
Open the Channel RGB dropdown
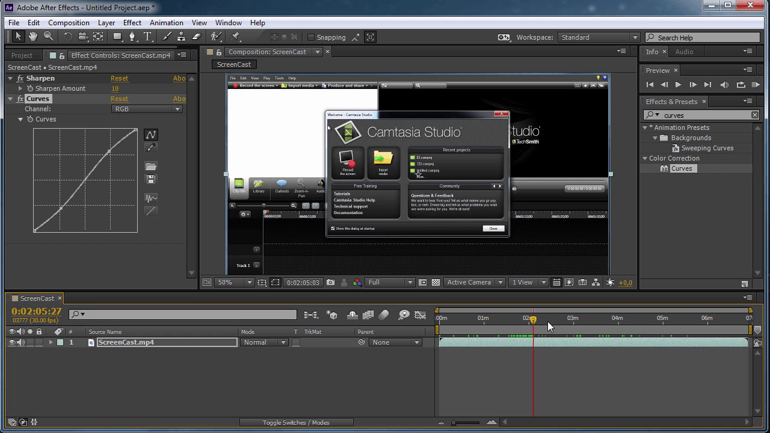147,109
